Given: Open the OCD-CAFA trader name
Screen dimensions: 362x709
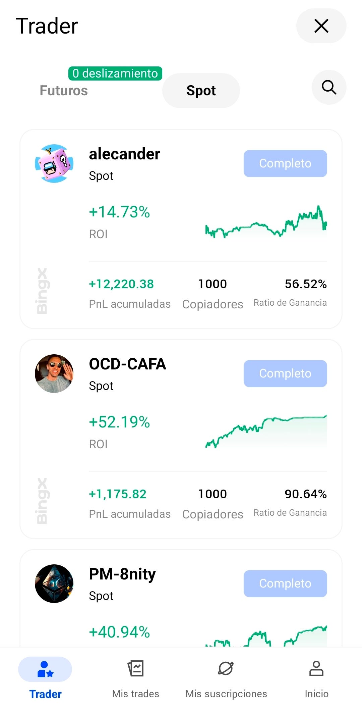Looking at the screenshot, I should tap(127, 364).
